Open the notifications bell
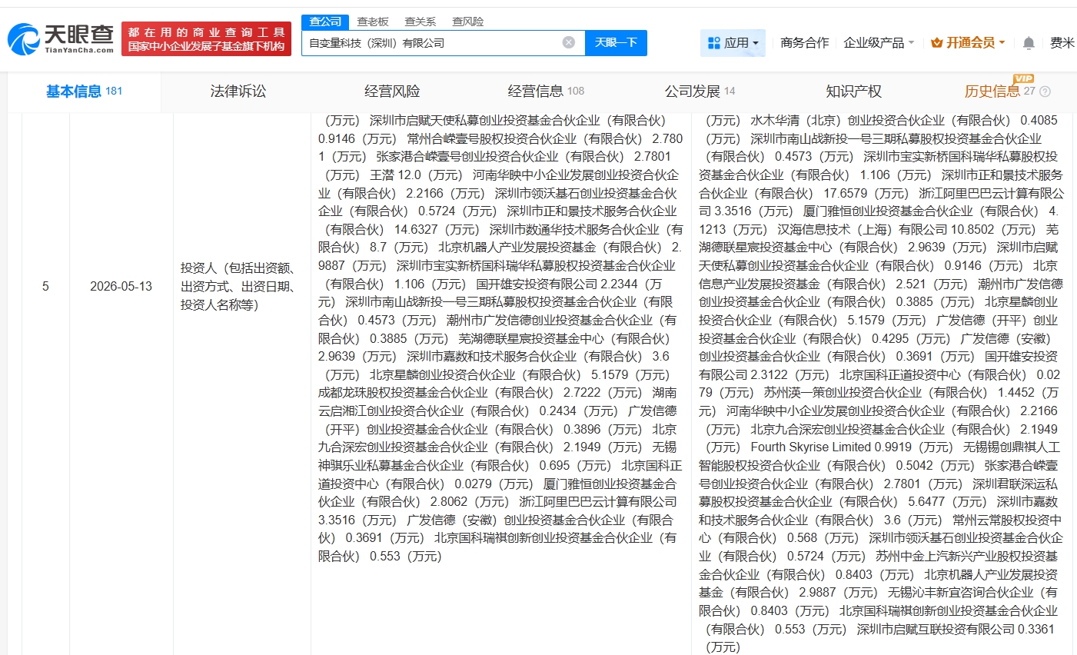This screenshot has width=1077, height=655. point(1029,43)
